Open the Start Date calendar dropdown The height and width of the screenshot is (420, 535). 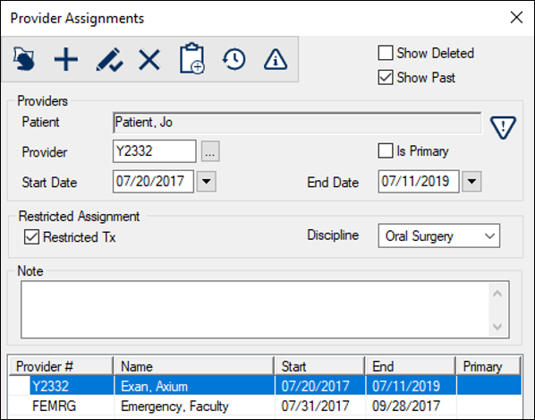pyautogui.click(x=207, y=181)
